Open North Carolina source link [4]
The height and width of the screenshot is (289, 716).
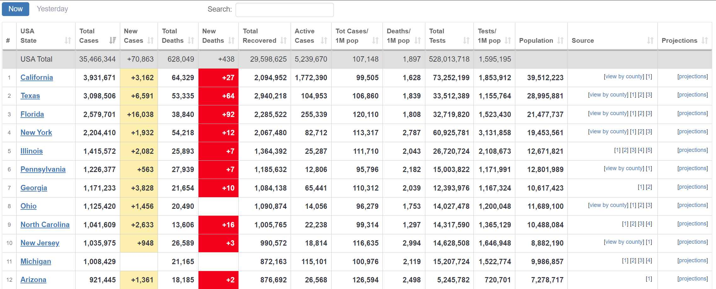point(649,224)
